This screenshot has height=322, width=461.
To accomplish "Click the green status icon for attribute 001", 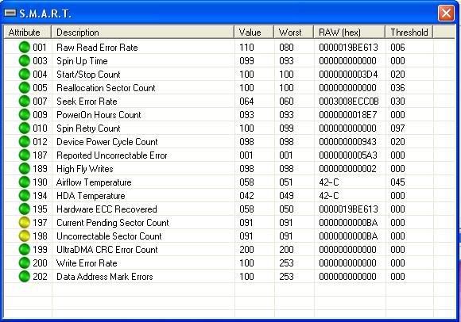I will pos(25,48).
